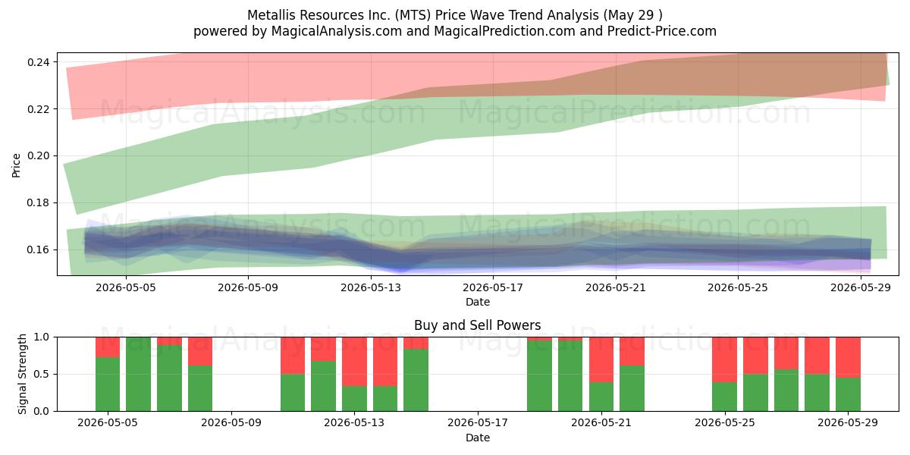910x455 pixels.
Task: Select 2026-05-21 on the Buy and Sell Powers axis
Action: click(x=601, y=423)
